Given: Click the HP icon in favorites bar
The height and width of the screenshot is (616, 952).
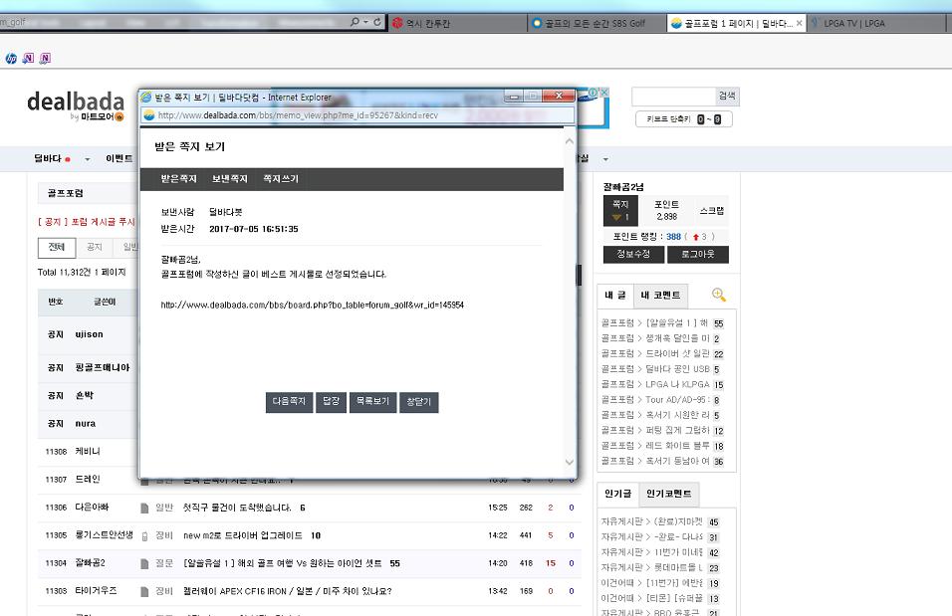Looking at the screenshot, I should (x=11, y=58).
